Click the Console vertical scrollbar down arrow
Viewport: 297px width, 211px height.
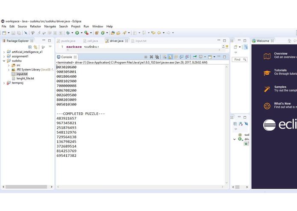click(x=226, y=183)
